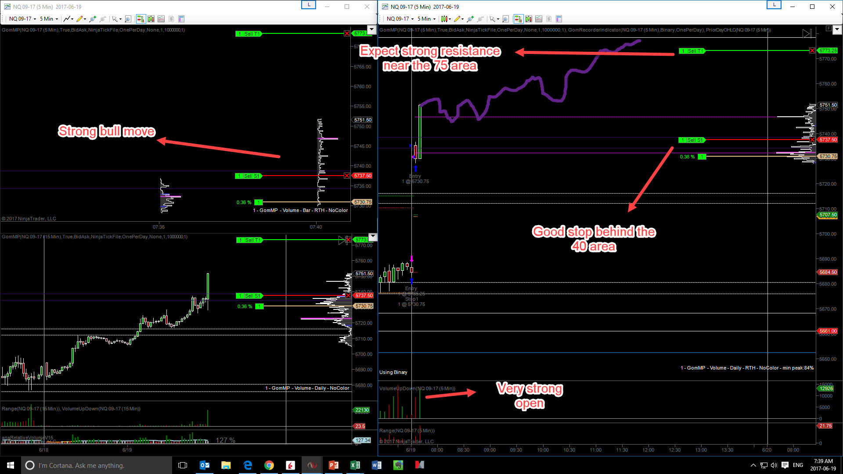Click 5707.50 price marker in right chart
Viewport: 843px width, 474px height.
[828, 215]
